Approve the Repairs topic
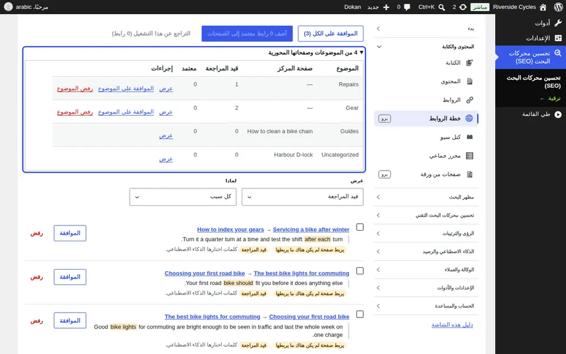The image size is (566, 354). (126, 88)
